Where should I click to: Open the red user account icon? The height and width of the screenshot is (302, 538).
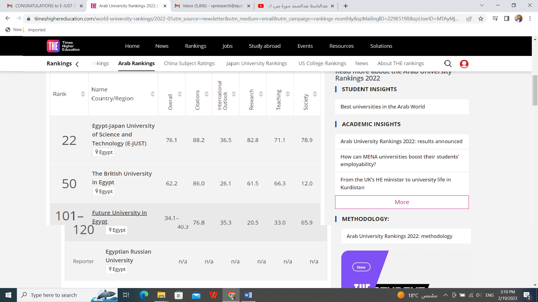click(x=464, y=64)
